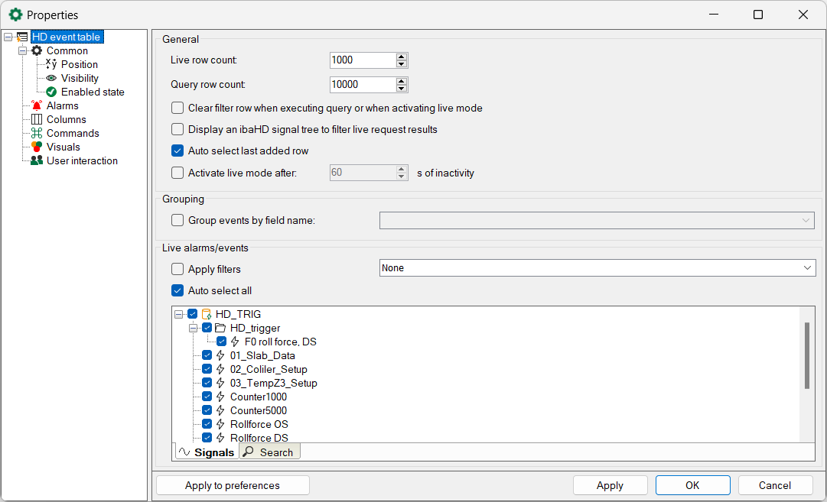Click the User interaction people icon
The image size is (827, 502).
pos(36,160)
